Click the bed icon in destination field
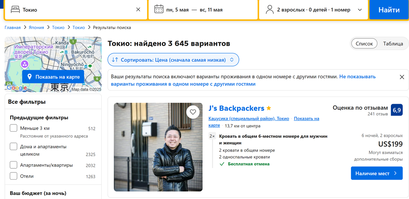 tap(15, 10)
